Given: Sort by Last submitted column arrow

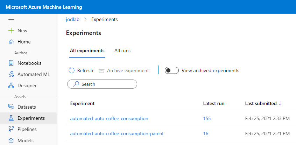Looking at the screenshot, I should 280,104.
